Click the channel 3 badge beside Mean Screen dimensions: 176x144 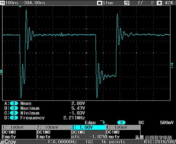(14, 103)
